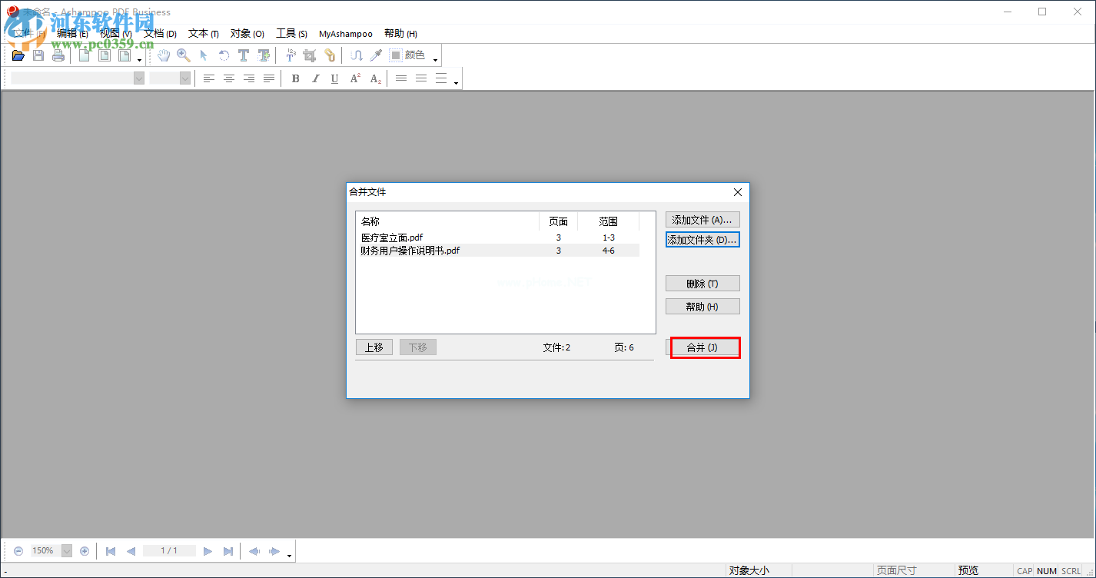This screenshot has width=1096, height=578.
Task: Click the 范围 column header
Action: click(x=609, y=221)
